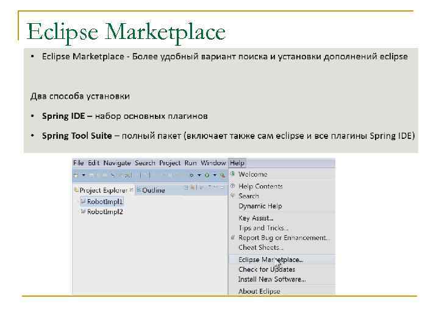This screenshot has width=439, height=329.
Task: Open Dynamic Help
Action: click(x=282, y=206)
